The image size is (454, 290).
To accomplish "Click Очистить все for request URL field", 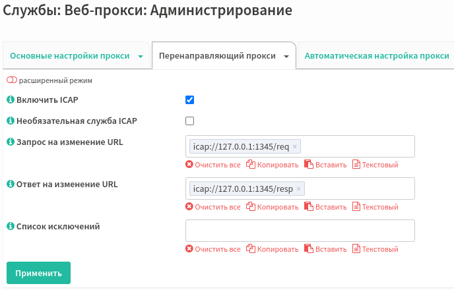I will pos(218,165).
